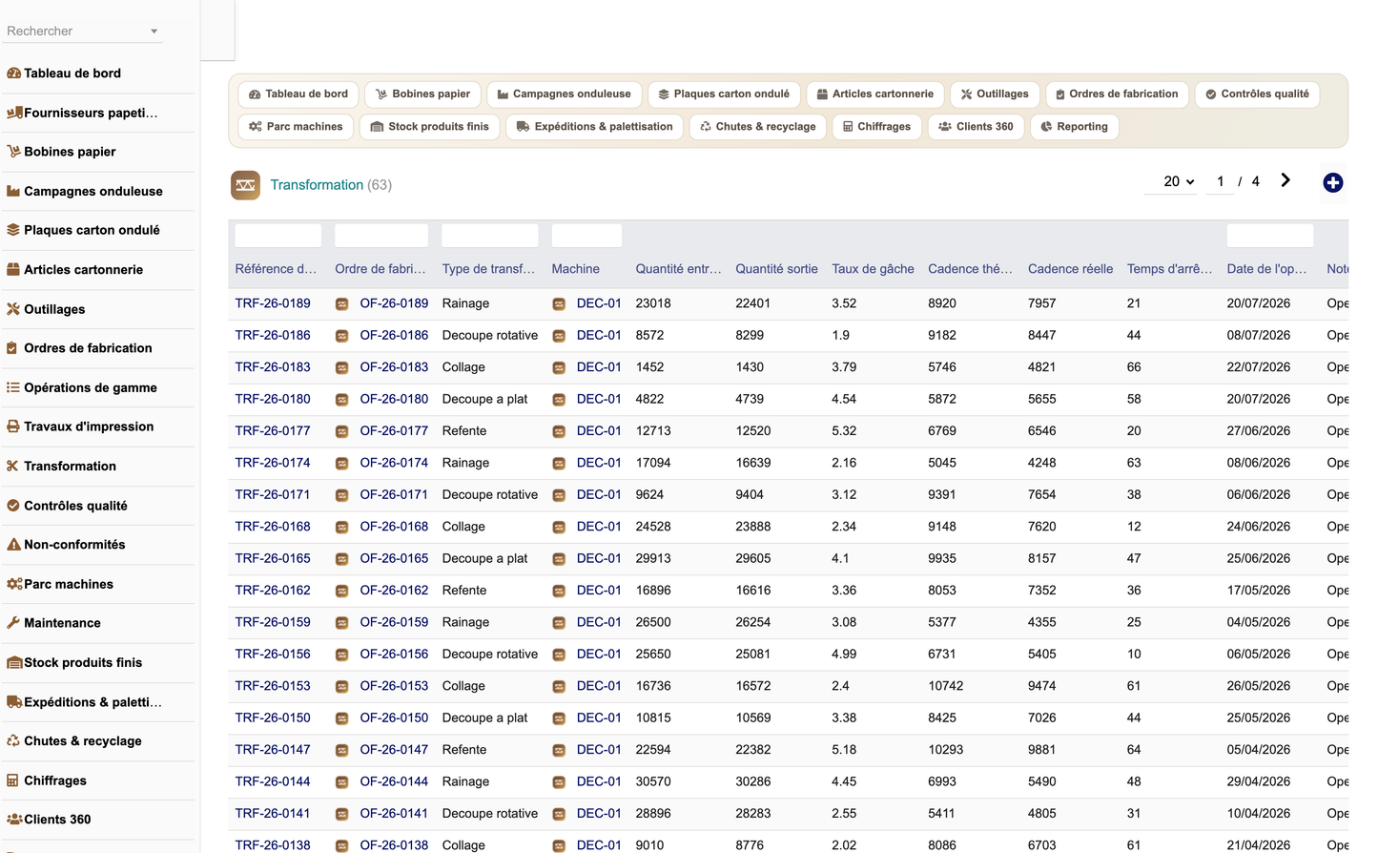Click Campagnes onduleuse sidebar icon
The width and height of the screenshot is (1378, 853).
[13, 191]
